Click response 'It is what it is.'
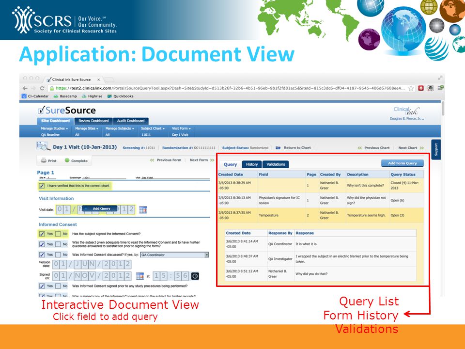This screenshot has width=465, height=349. pos(306,244)
